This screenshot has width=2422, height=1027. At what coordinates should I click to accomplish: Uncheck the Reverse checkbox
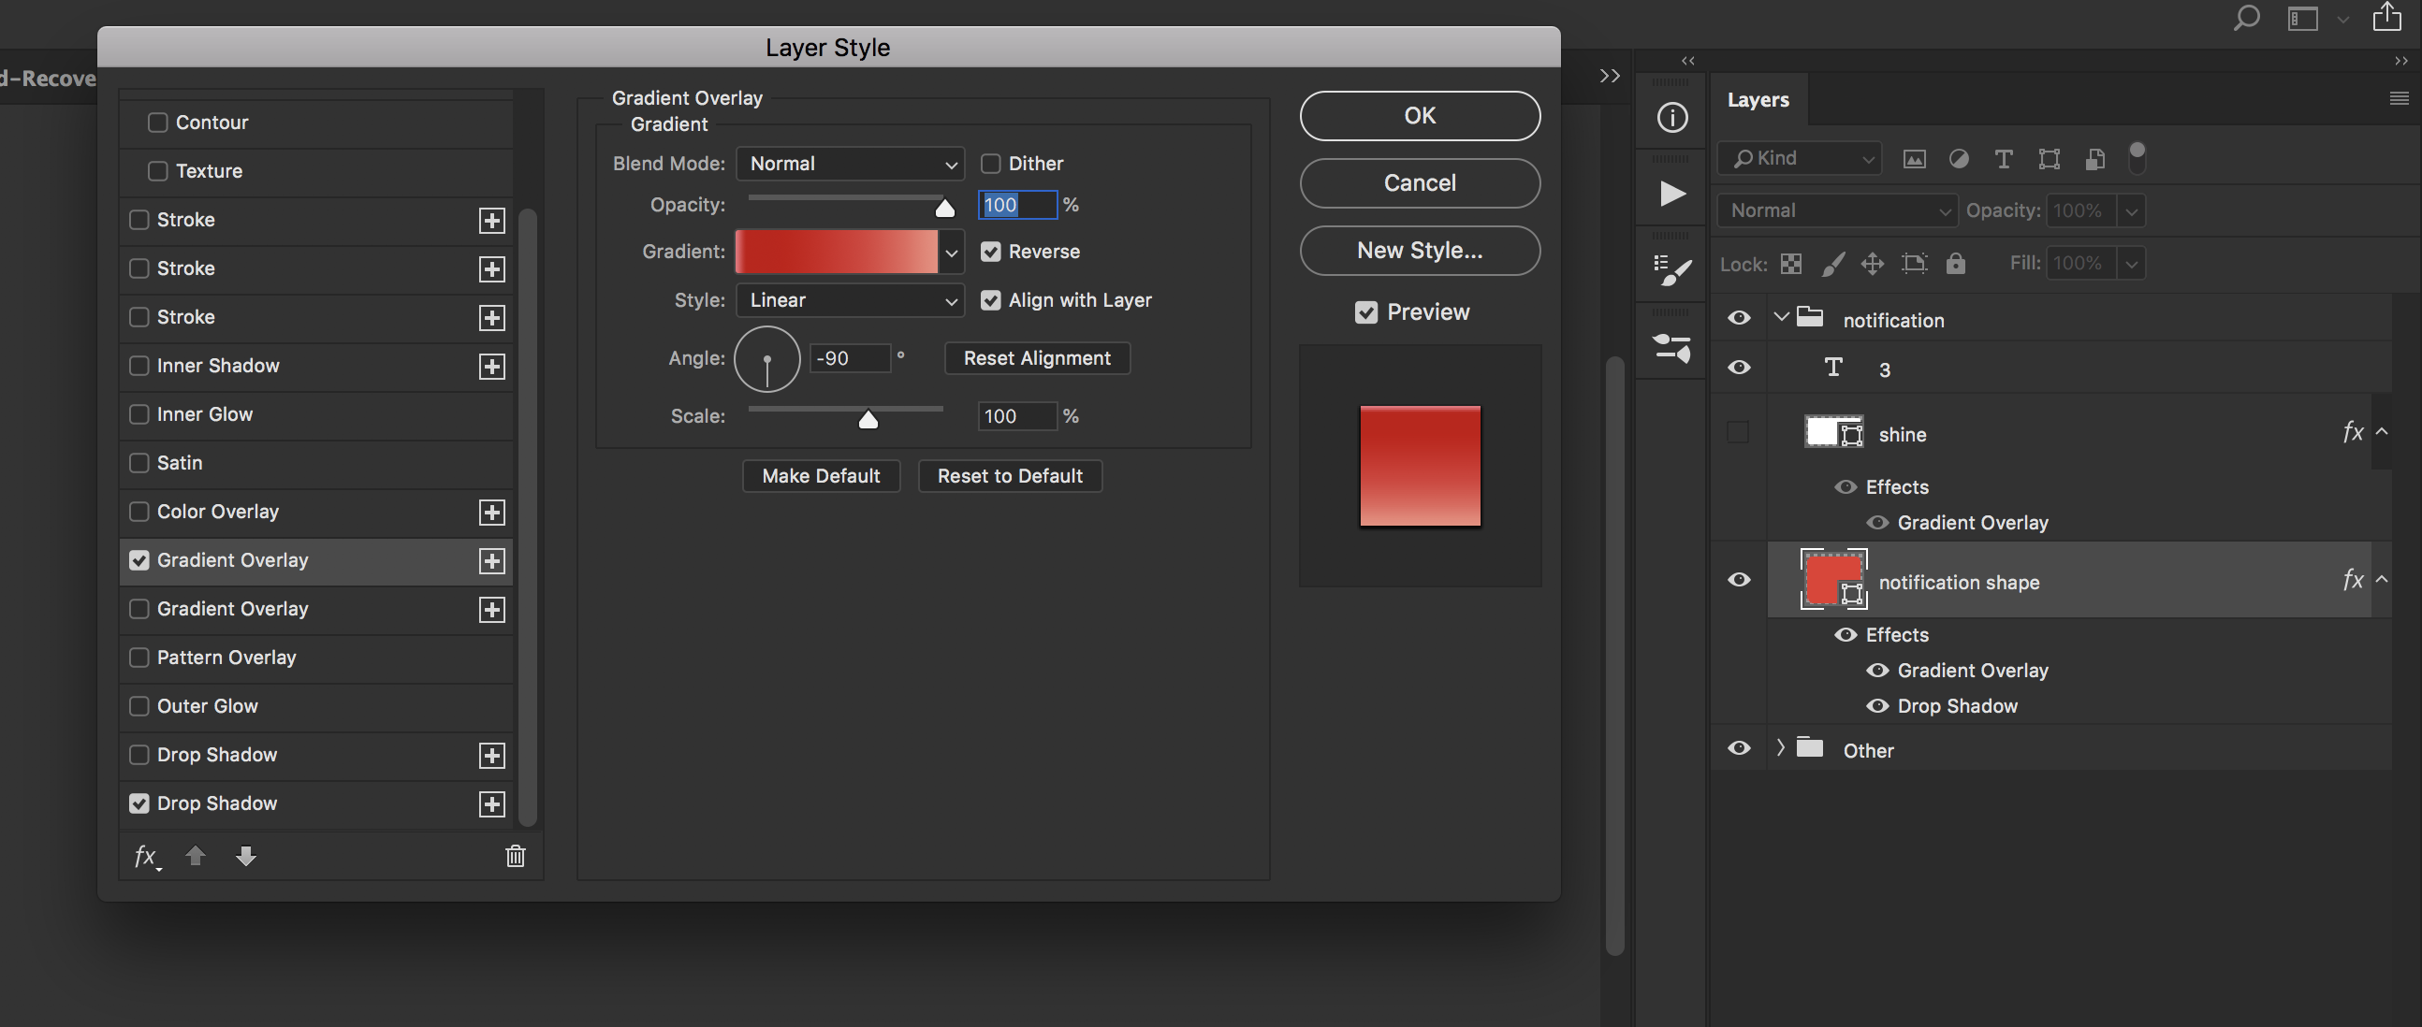[990, 252]
